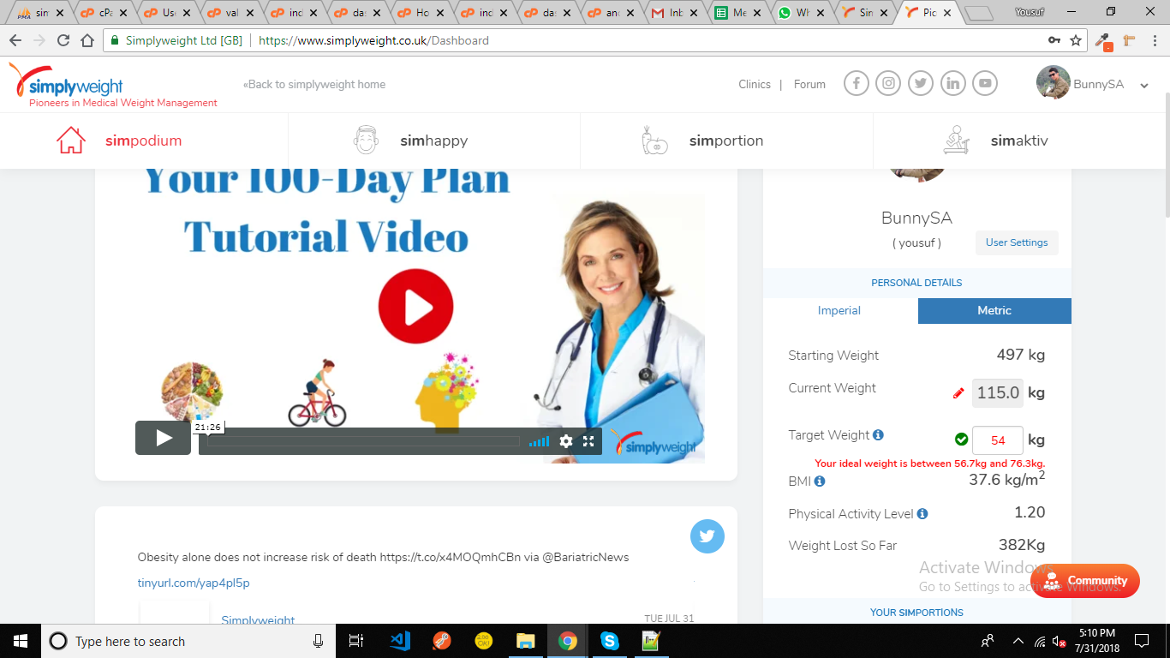Viewport: 1170px width, 658px height.
Task: Click the simaktiv treadmill icon
Action: tap(956, 141)
